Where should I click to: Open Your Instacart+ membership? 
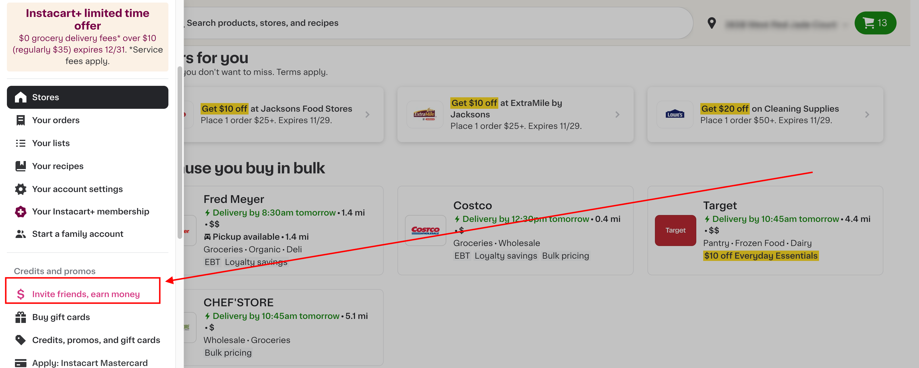[x=87, y=212]
